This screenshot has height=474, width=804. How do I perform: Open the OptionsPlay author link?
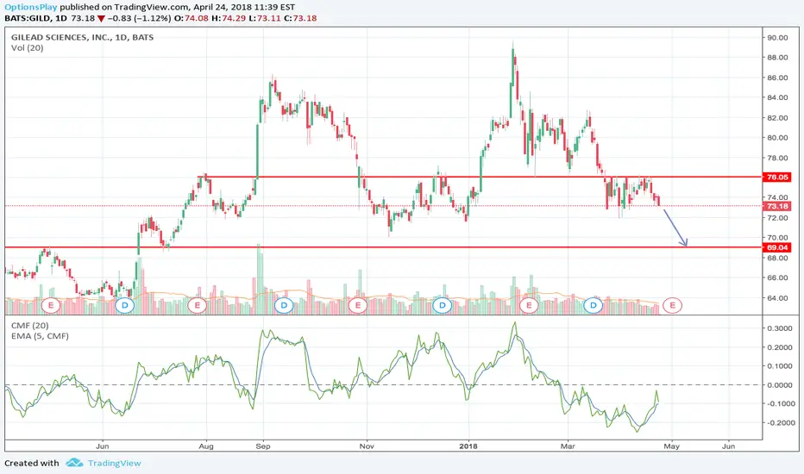[x=31, y=7]
